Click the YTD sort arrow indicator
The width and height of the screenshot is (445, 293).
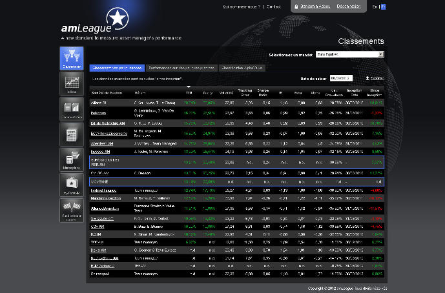(x=189, y=86)
